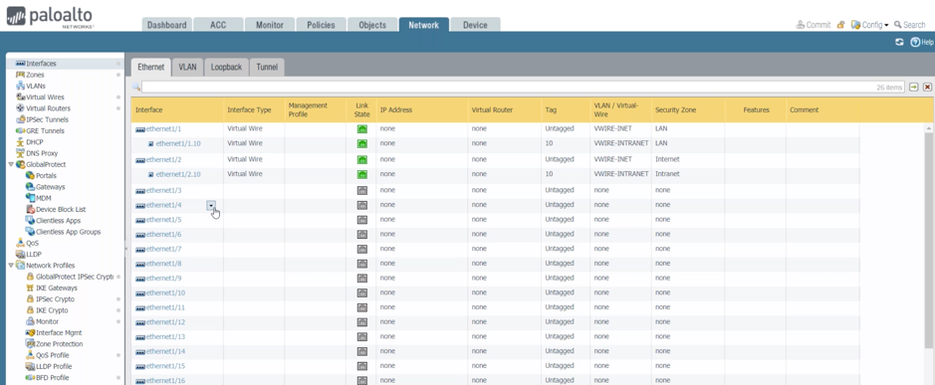Open the Monitor tab
935x385 pixels.
[270, 25]
